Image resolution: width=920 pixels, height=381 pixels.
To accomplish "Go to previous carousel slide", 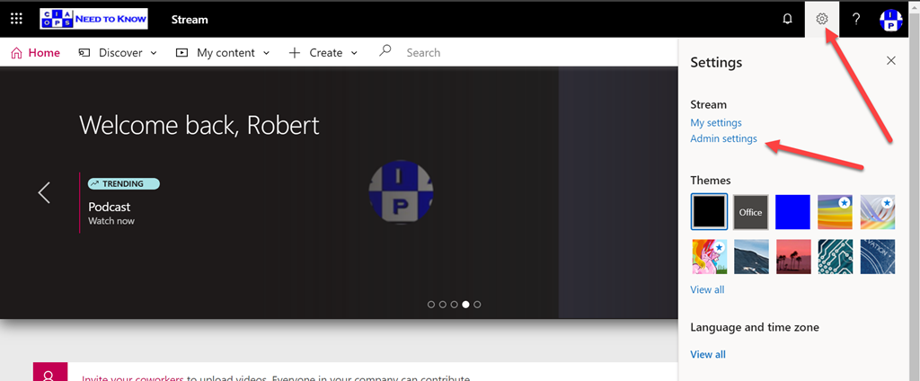I will [x=44, y=192].
